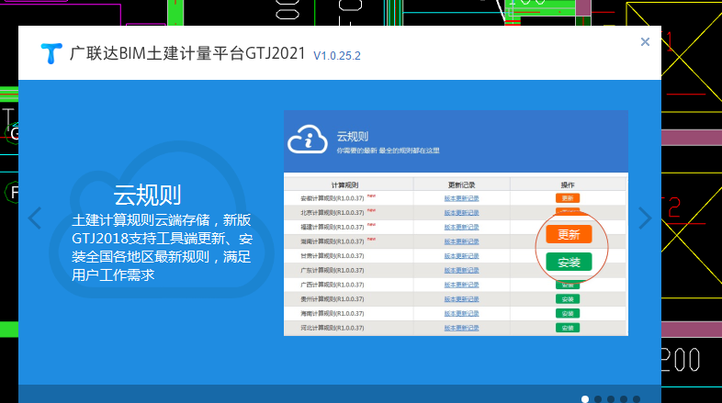Viewport: 722px width, 403px height.
Task: Click the 广联达BIM土建计量平台GTJ2021 title
Action: 187,53
